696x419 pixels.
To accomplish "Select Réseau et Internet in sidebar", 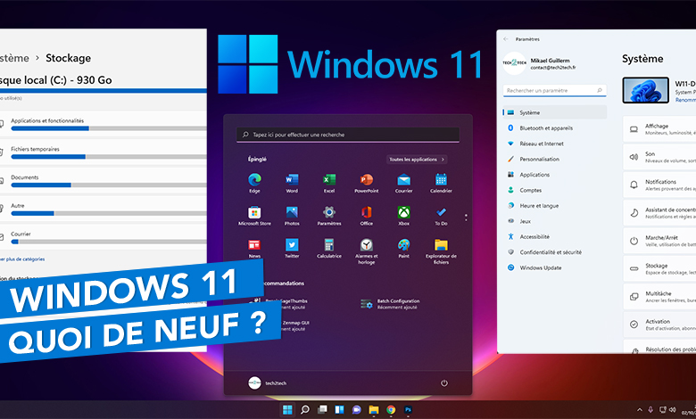I will 555,144.
